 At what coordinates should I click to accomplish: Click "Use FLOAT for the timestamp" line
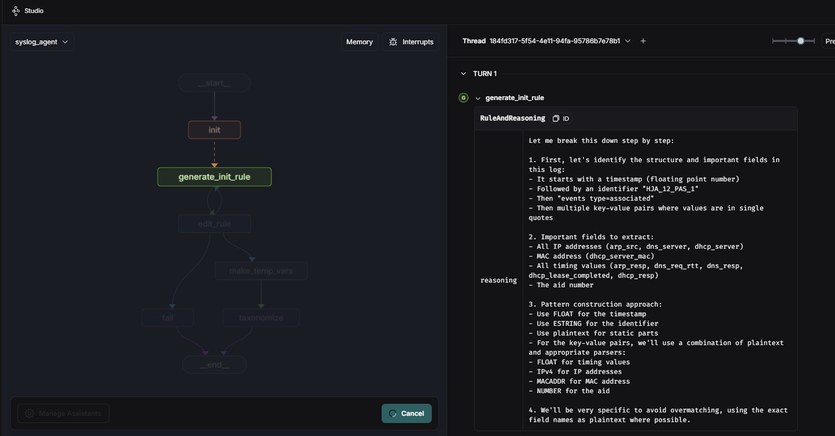click(x=587, y=314)
